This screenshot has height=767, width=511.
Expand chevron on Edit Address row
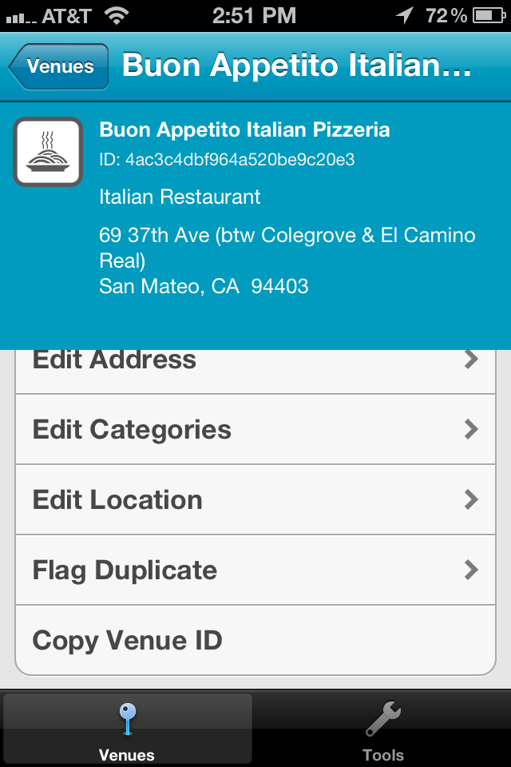pos(471,360)
